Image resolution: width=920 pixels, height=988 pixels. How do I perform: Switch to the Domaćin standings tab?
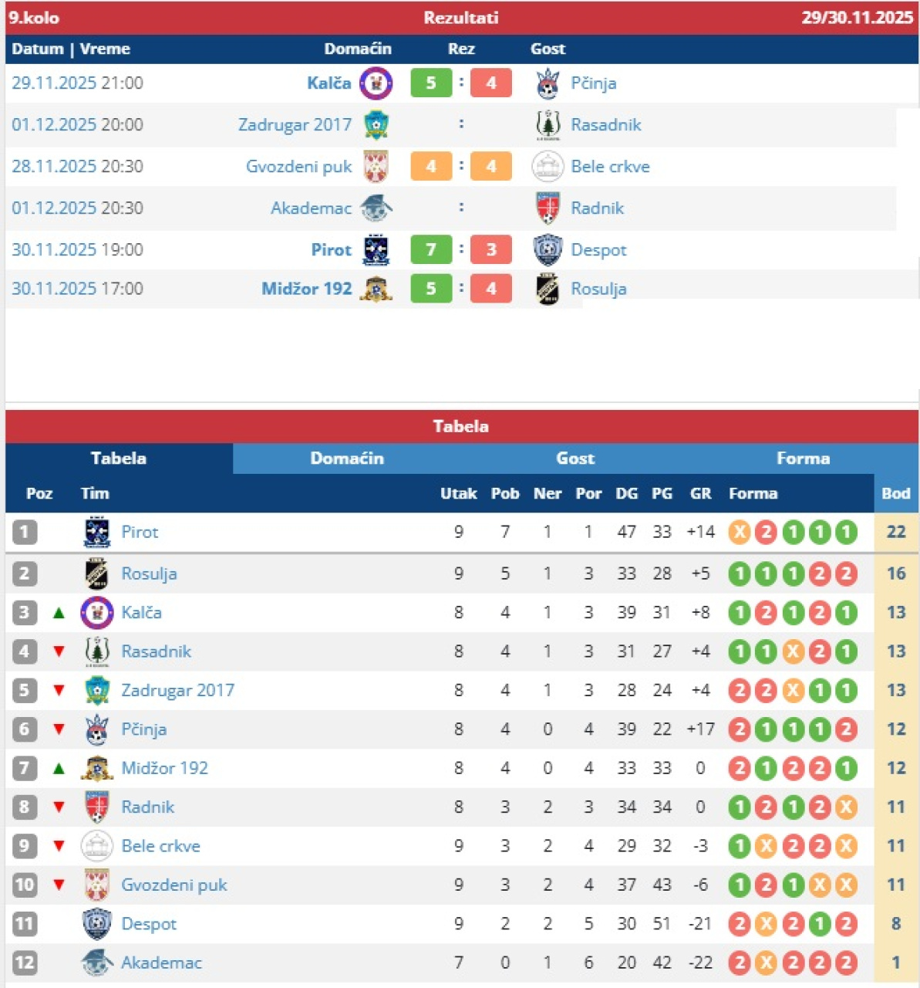pos(347,458)
